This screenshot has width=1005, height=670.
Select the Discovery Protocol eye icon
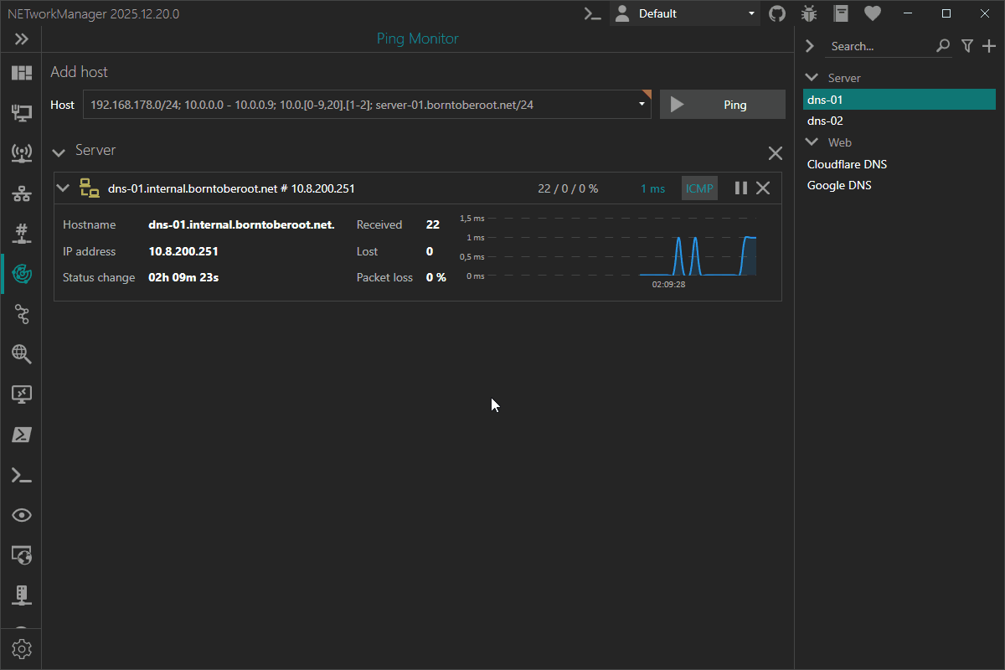point(22,515)
